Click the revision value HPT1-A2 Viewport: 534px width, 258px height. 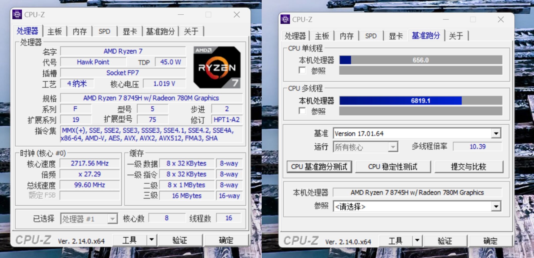227,119
